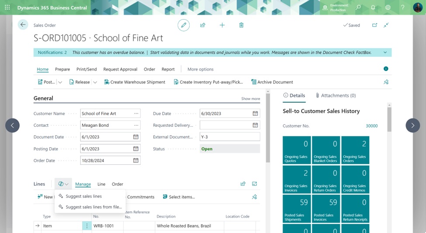Screen dimensions: 426x233
Task: Open page in new window icon
Action: click(374, 25)
